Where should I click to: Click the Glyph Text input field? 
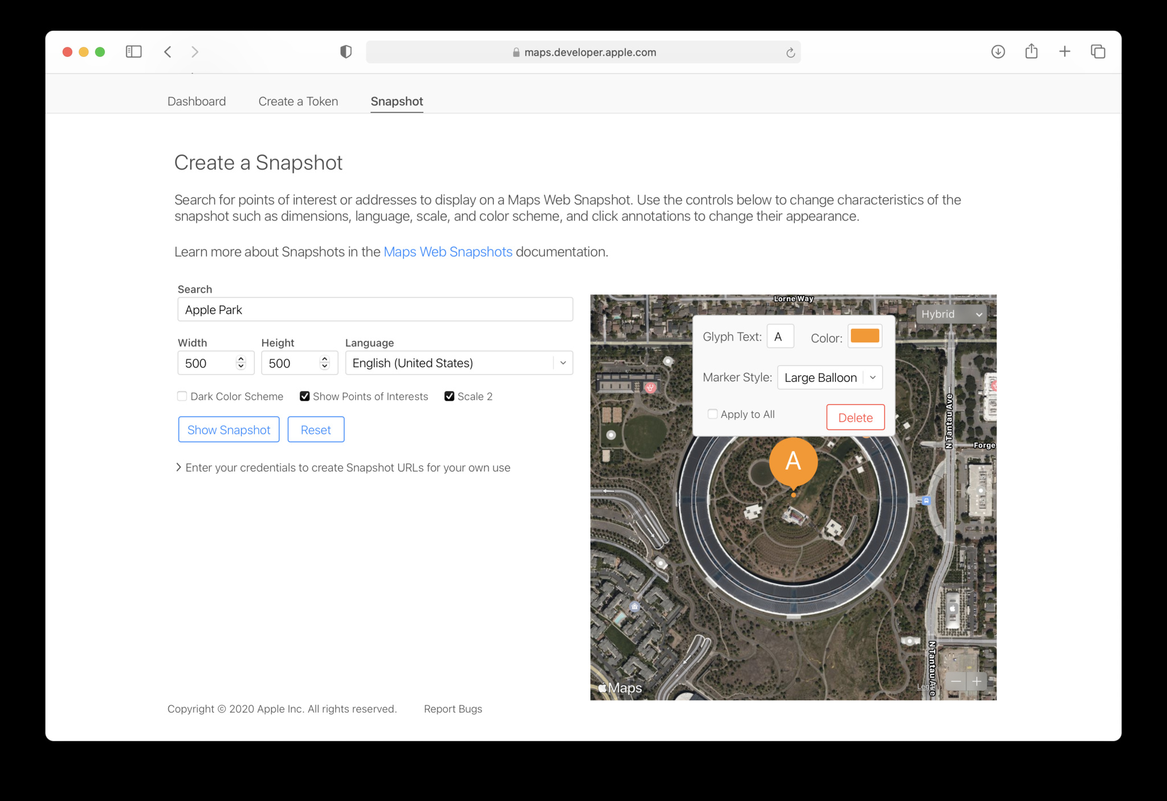780,336
